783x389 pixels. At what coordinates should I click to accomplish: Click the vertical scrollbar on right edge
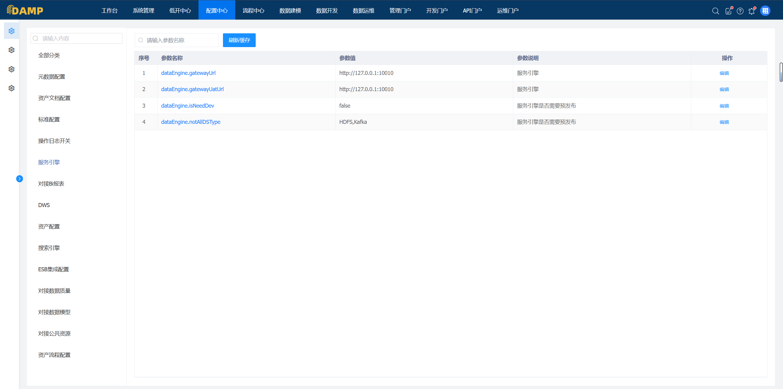coord(781,72)
